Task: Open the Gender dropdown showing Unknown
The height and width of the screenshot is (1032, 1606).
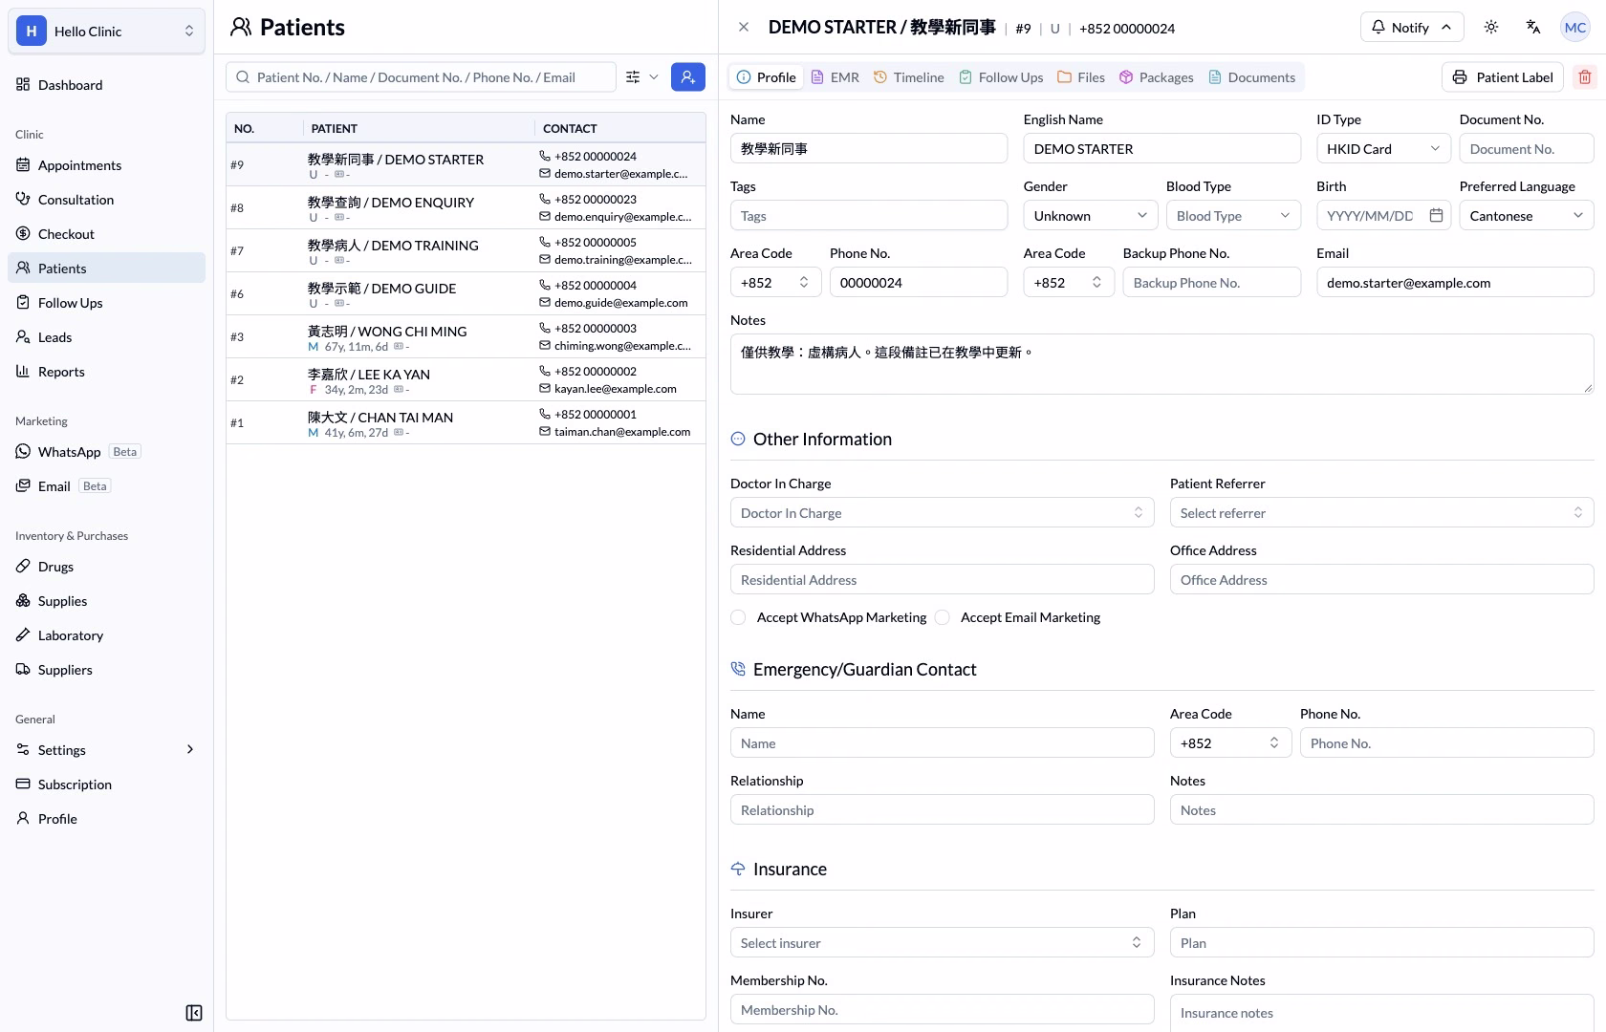Action: pyautogui.click(x=1090, y=216)
